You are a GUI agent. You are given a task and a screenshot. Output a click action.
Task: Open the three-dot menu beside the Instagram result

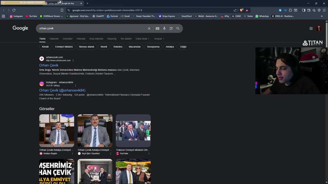(x=76, y=86)
